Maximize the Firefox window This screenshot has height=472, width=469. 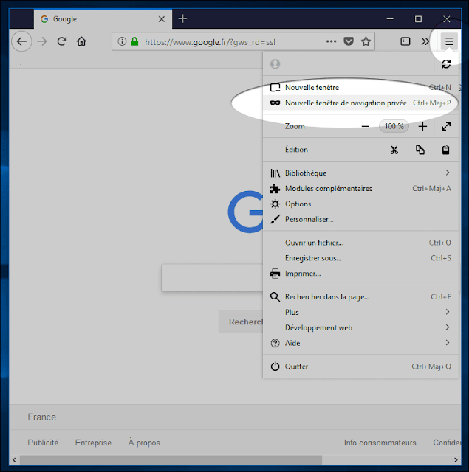[x=418, y=19]
